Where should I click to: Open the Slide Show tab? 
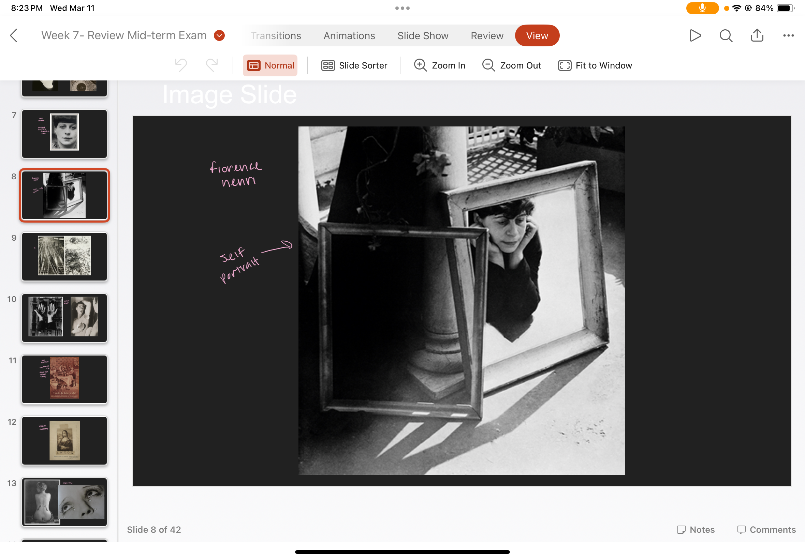[423, 36]
